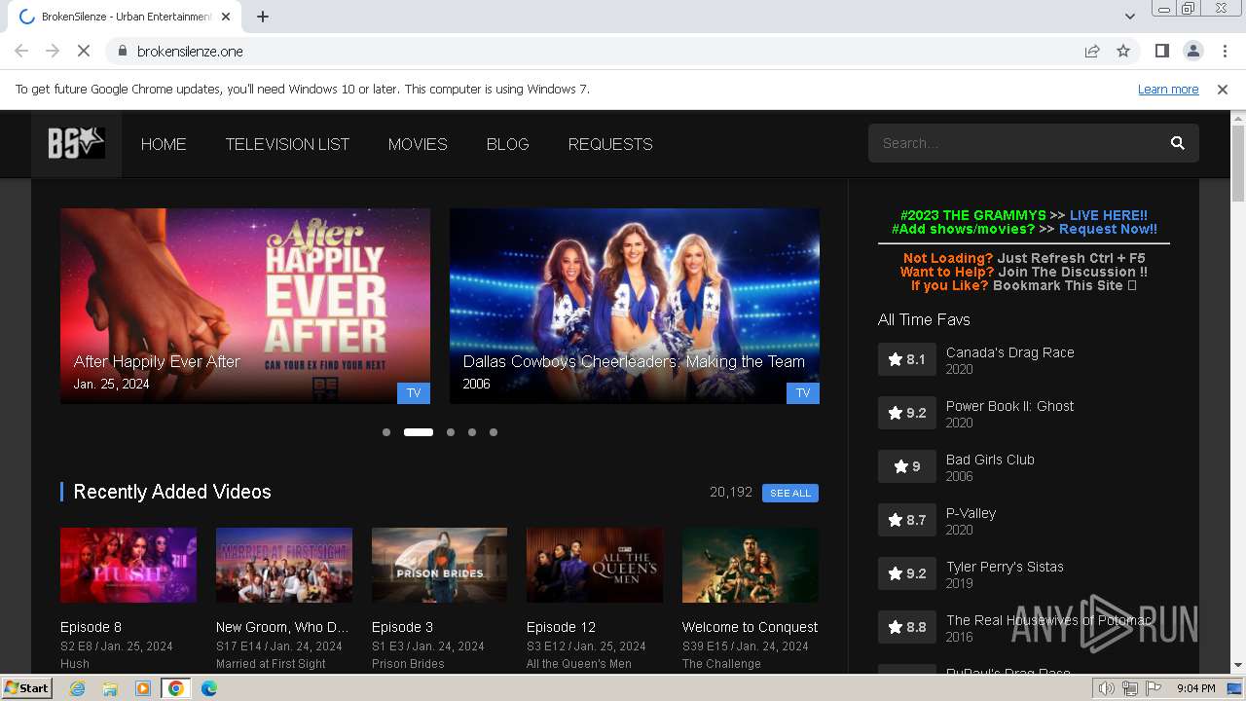This screenshot has width=1246, height=701.
Task: Click the Request Now!! link
Action: (1108, 229)
